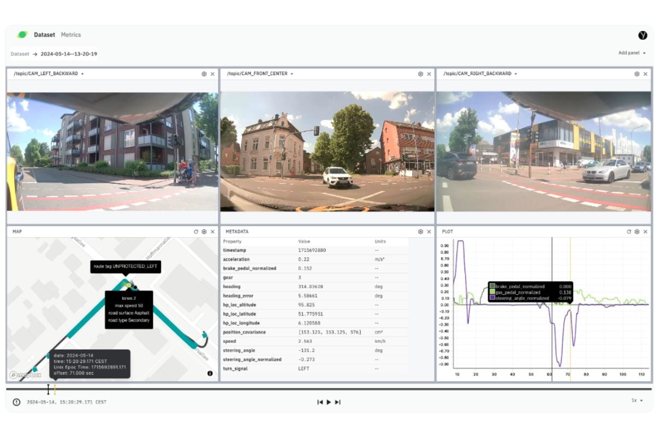Select the Dataset tab
This screenshot has width=655, height=436.
[x=44, y=35]
